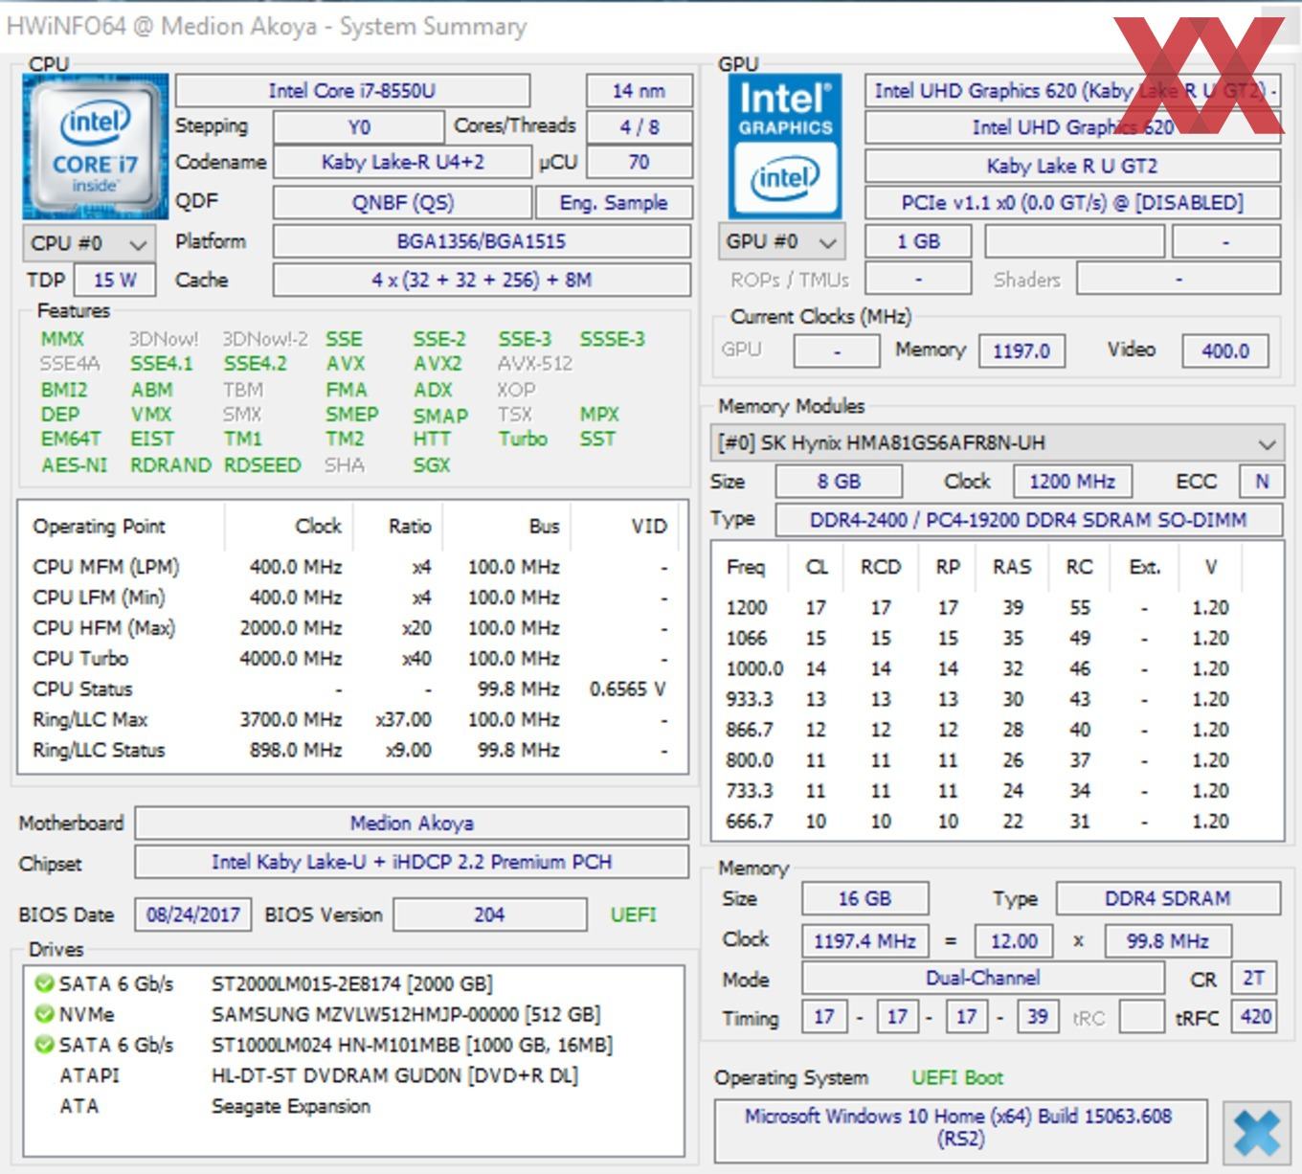1302x1174 pixels.
Task: Click the AES-NI feature flag
Action: click(74, 465)
